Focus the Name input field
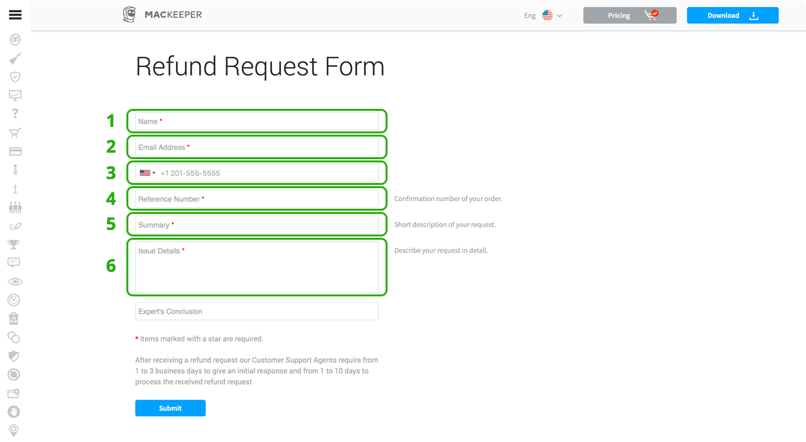 (x=257, y=121)
